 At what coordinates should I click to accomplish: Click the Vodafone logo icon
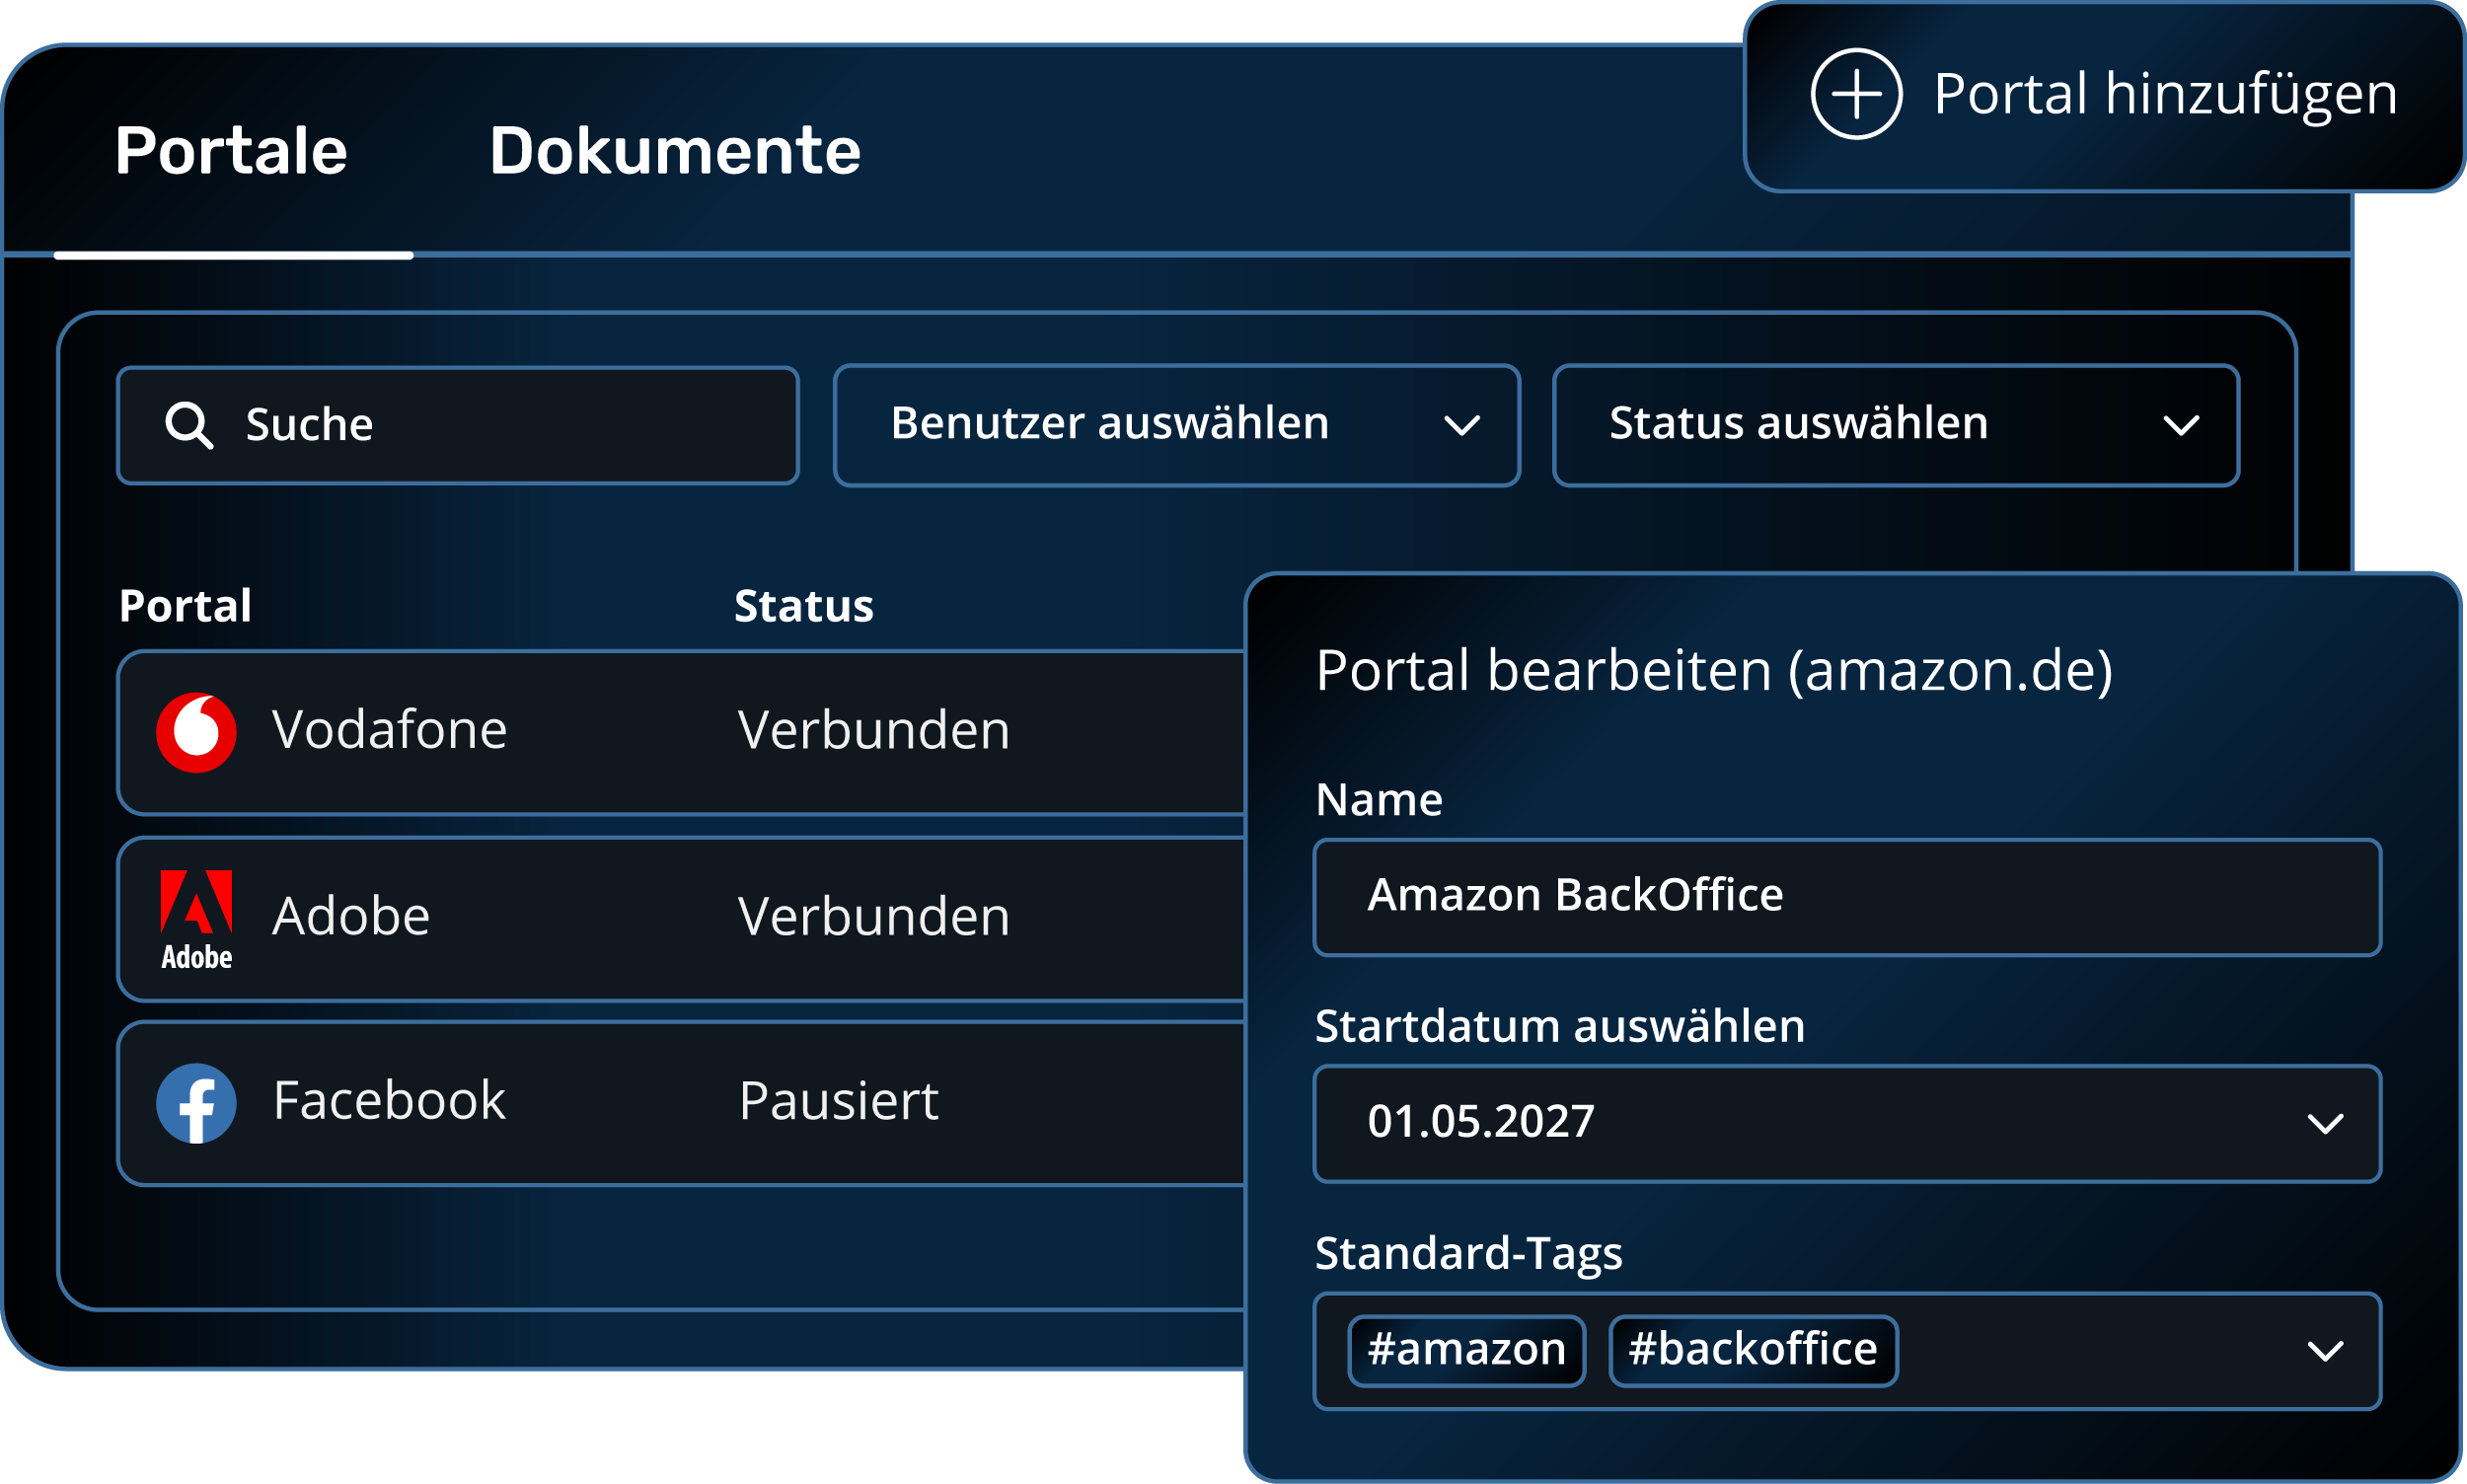(x=196, y=732)
